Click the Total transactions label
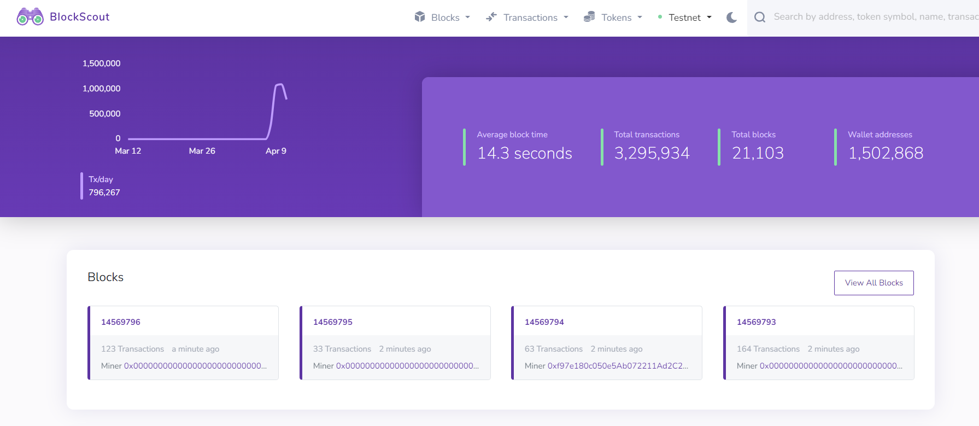Viewport: 979px width, 426px height. (x=647, y=135)
